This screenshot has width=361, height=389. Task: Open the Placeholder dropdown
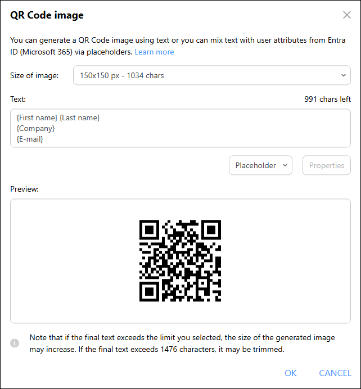[260, 165]
